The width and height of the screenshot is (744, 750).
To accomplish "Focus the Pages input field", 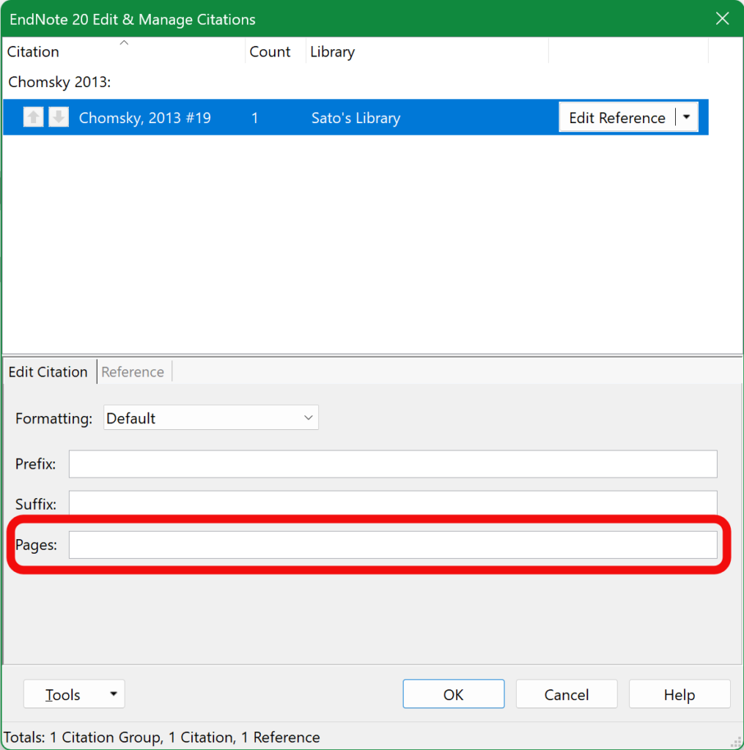I will tap(392, 545).
